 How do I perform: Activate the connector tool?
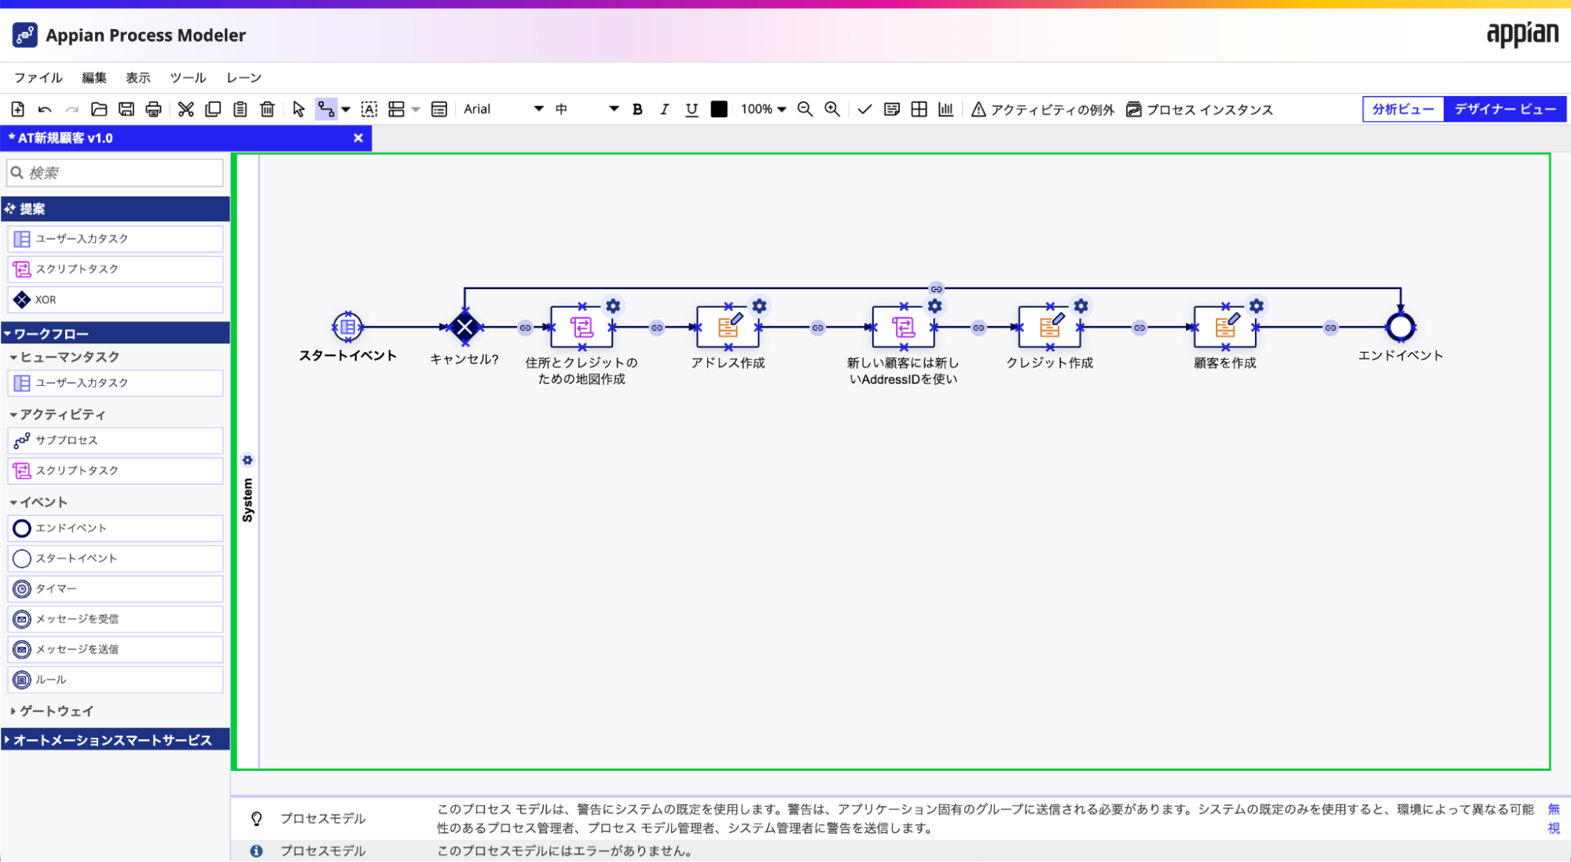[x=326, y=109]
